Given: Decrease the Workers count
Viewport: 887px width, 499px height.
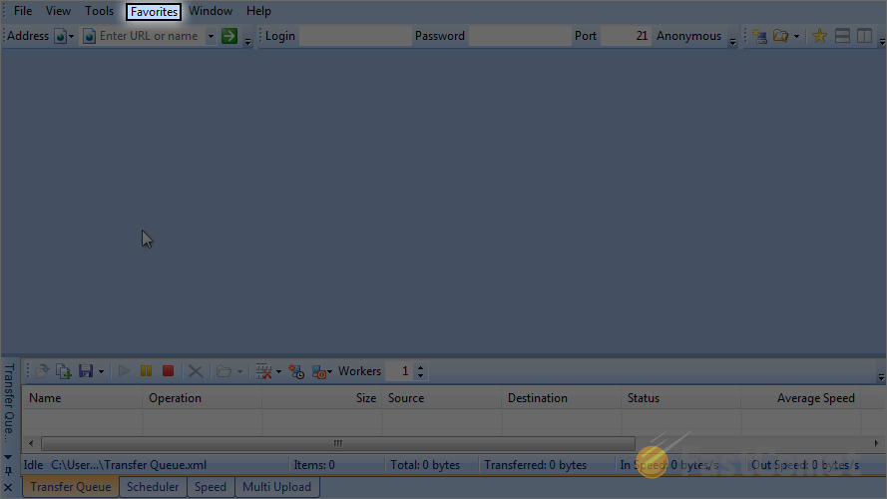Looking at the screenshot, I should tap(420, 375).
